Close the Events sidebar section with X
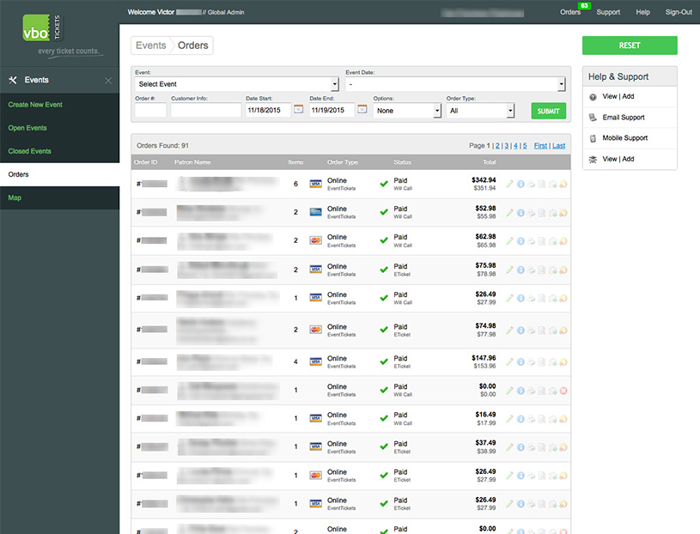 pos(108,81)
